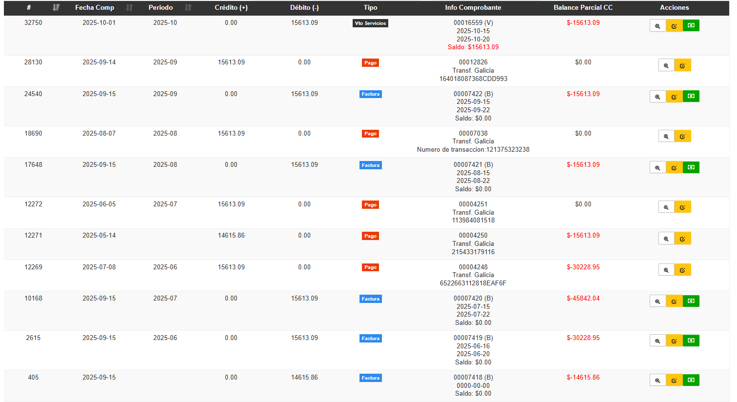Click the yellow edit icon for row 12271

682,239
